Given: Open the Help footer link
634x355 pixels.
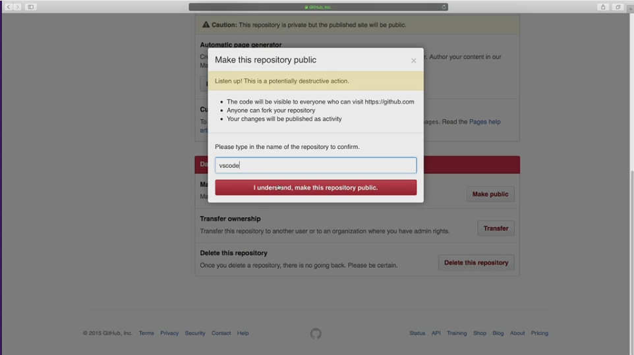Looking at the screenshot, I should [x=243, y=333].
